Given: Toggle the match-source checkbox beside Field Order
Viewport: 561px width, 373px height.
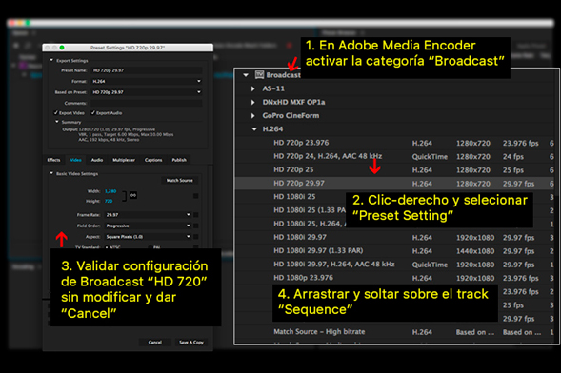Looking at the screenshot, I should 195,226.
